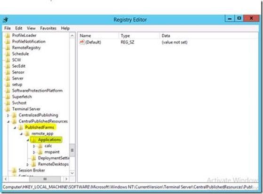Select the RemoteRegistry key

[26, 48]
